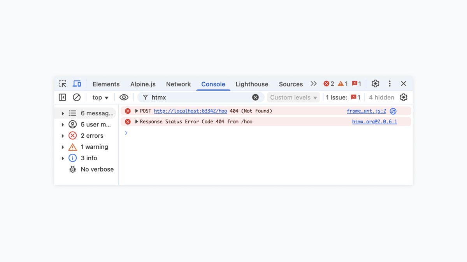The image size is (467, 262).
Task: Create live expression with the eye icon
Action: click(x=124, y=97)
